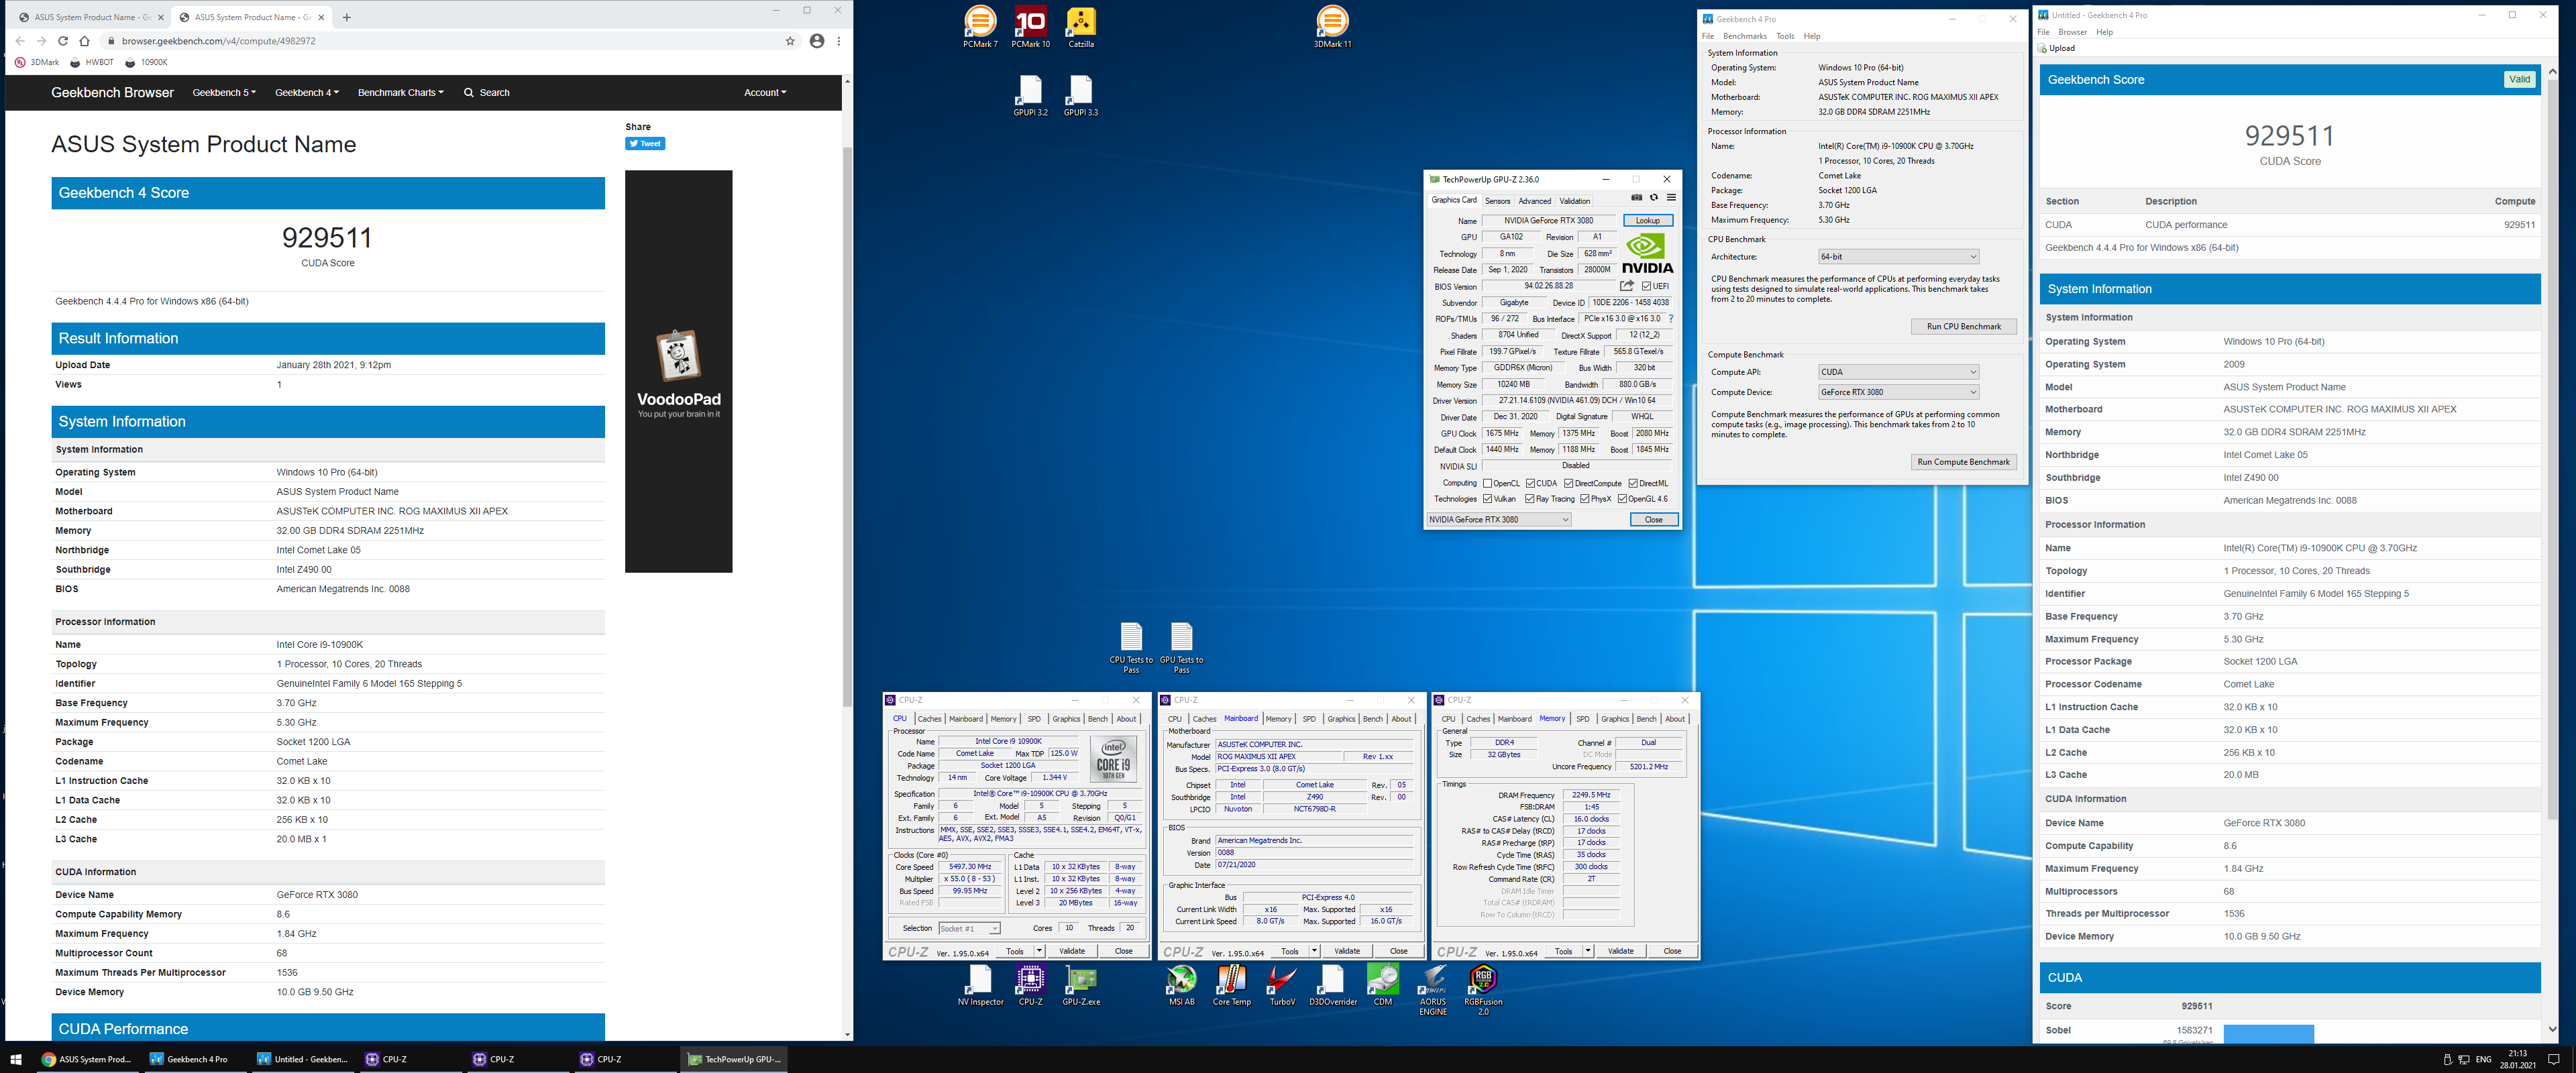Screen dimensions: 2576x1073
Task: Click Validate in the Mainboard-tab CPU-Z window
Action: coord(1347,951)
